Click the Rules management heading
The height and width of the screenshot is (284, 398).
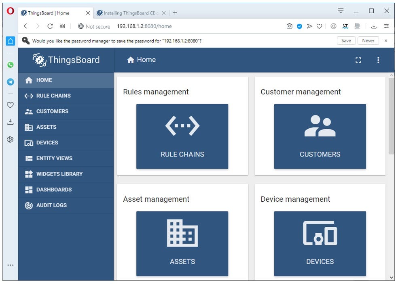pos(156,92)
